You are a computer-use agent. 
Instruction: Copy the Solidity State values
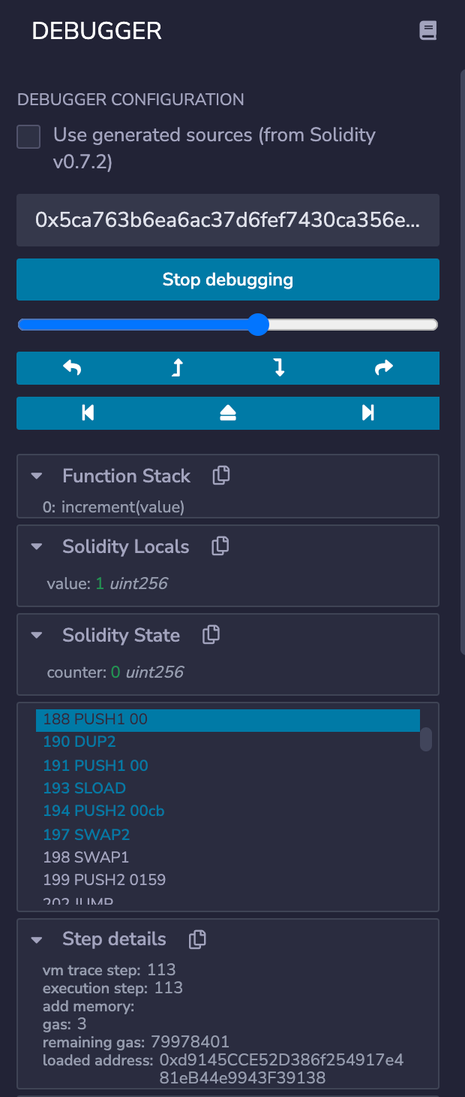[x=211, y=635]
